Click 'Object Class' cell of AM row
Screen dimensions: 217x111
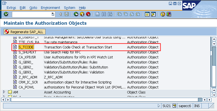pos(136,92)
